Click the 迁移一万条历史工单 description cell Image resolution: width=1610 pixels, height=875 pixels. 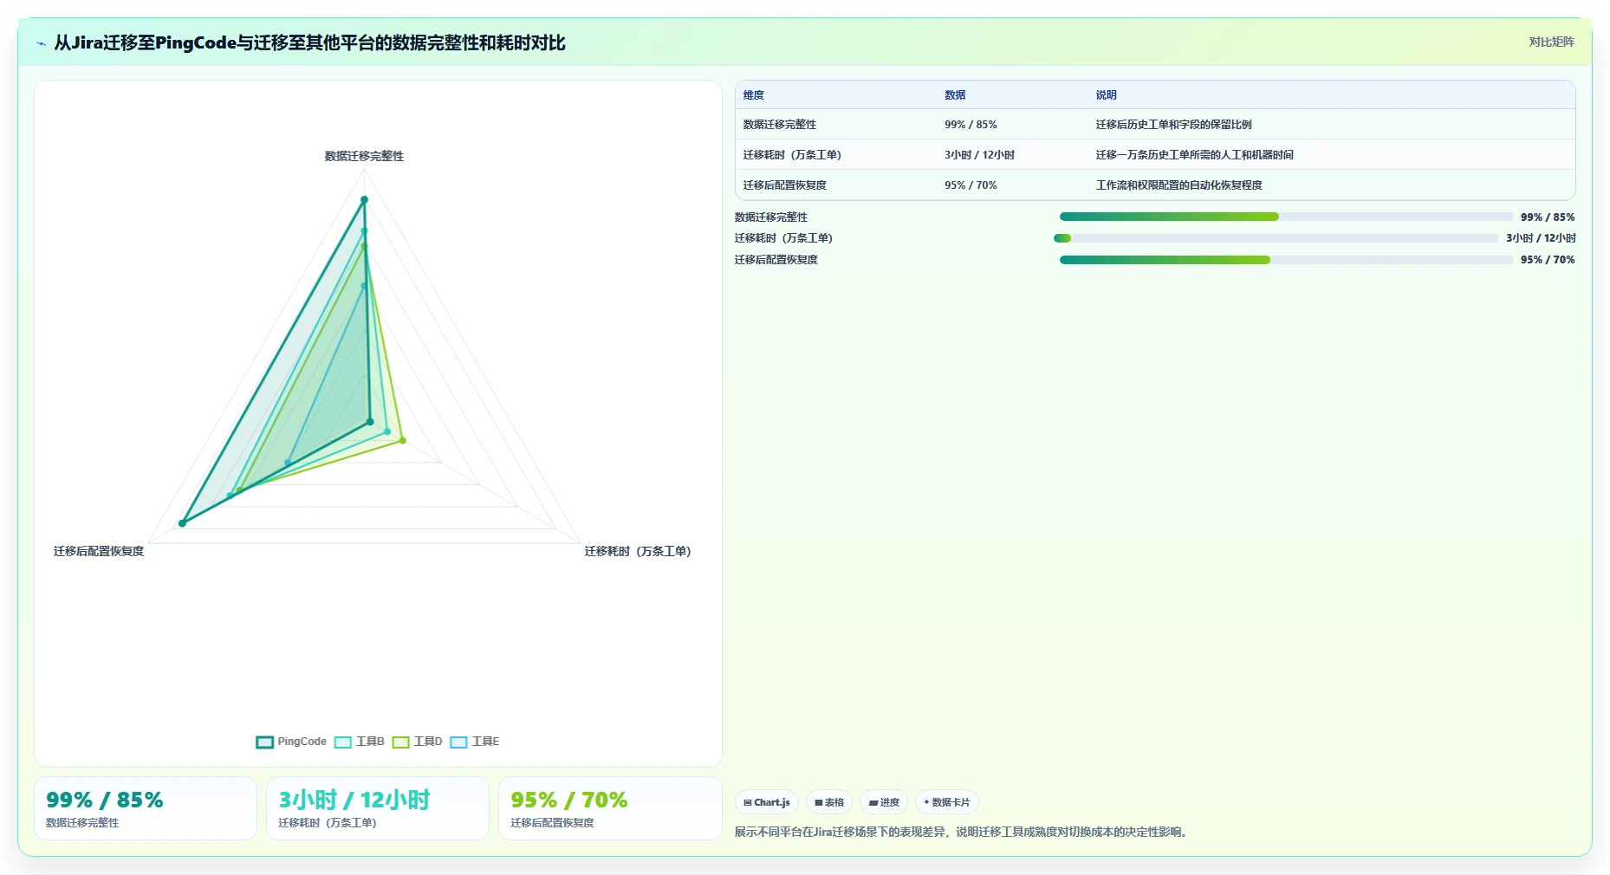1194,155
